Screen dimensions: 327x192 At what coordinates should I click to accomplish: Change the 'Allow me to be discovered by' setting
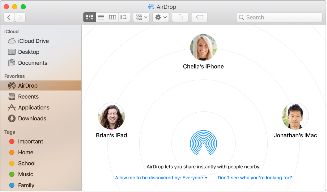[161, 178]
